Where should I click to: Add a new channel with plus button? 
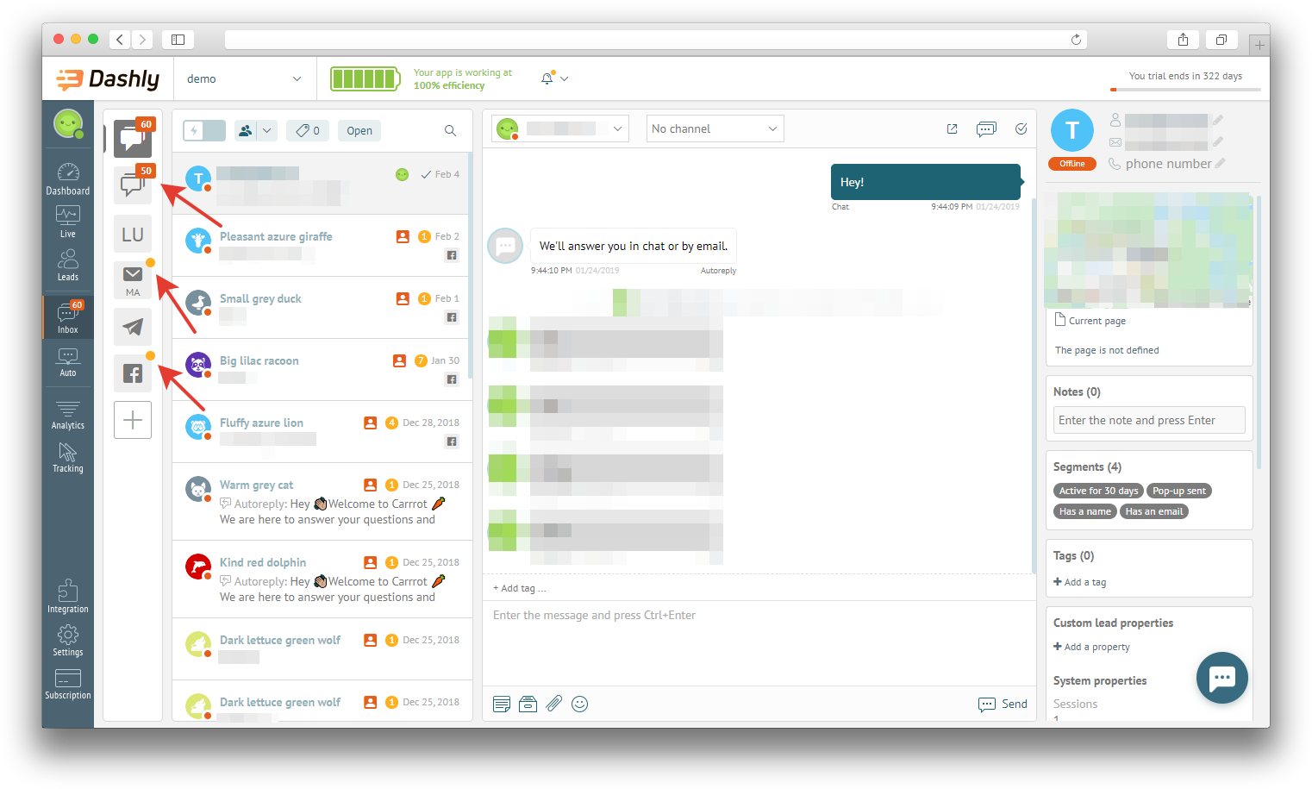(133, 420)
